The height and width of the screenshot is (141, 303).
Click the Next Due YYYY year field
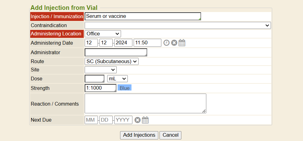tap(123, 120)
